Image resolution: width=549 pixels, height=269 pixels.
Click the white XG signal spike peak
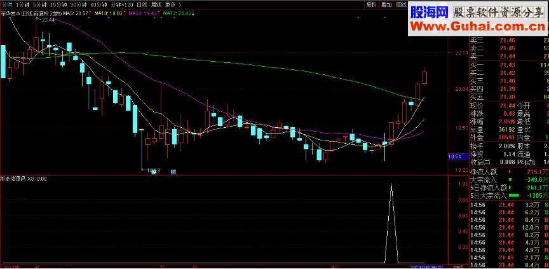[x=391, y=184]
